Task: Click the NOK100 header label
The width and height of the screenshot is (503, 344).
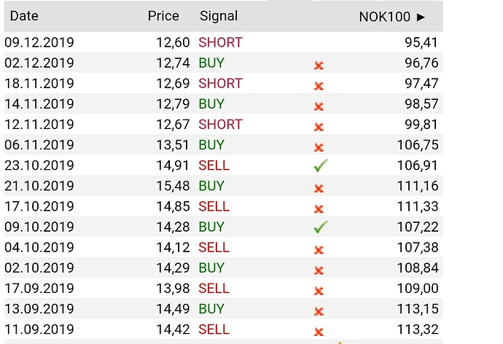Action: pyautogui.click(x=384, y=17)
